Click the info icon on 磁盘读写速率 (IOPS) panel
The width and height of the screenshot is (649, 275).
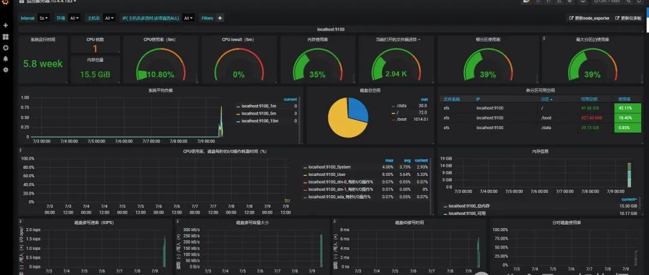point(20,221)
